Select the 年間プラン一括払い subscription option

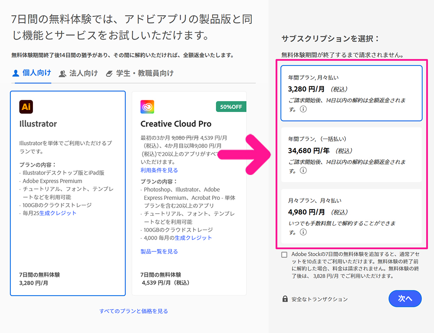pos(352,154)
